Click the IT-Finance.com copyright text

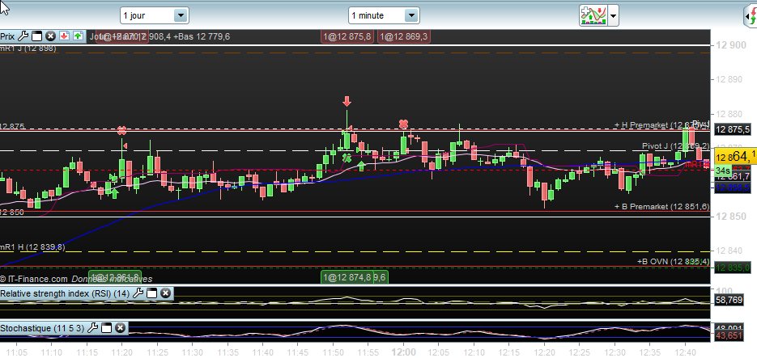tap(34, 279)
